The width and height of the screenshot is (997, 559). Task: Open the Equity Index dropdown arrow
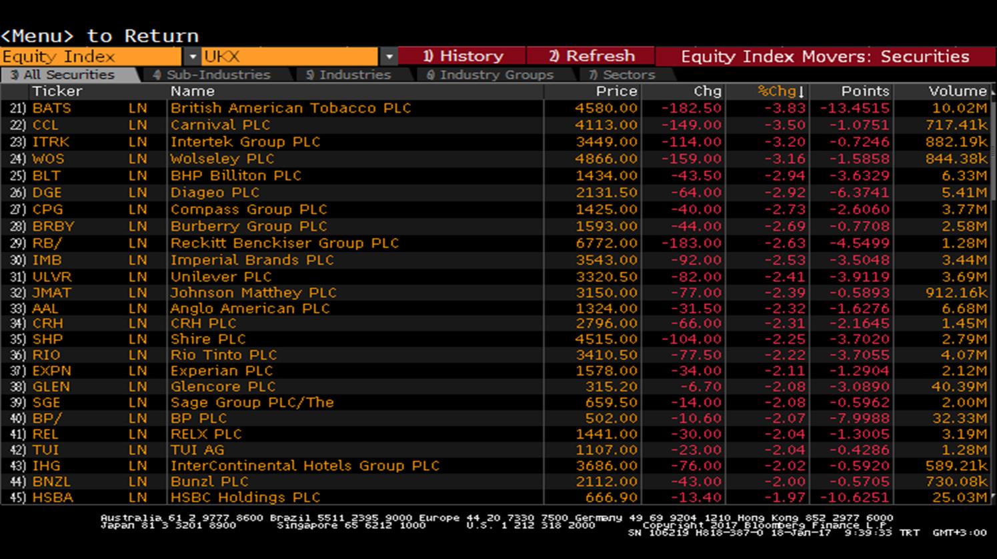(191, 57)
